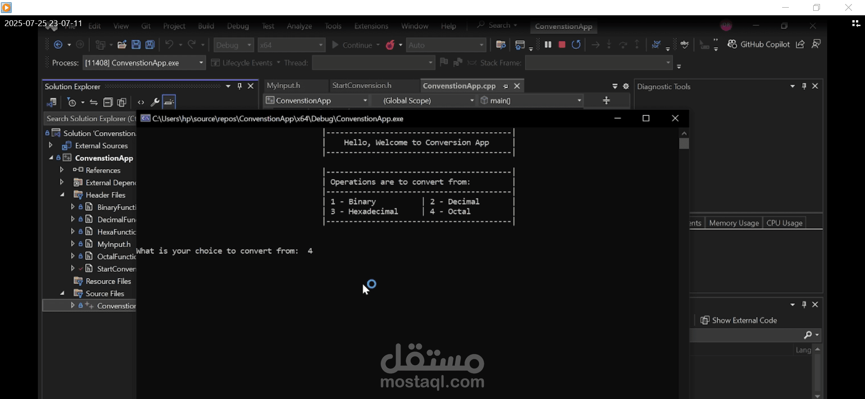
Task: Open the main() member dropdown
Action: tap(532, 100)
